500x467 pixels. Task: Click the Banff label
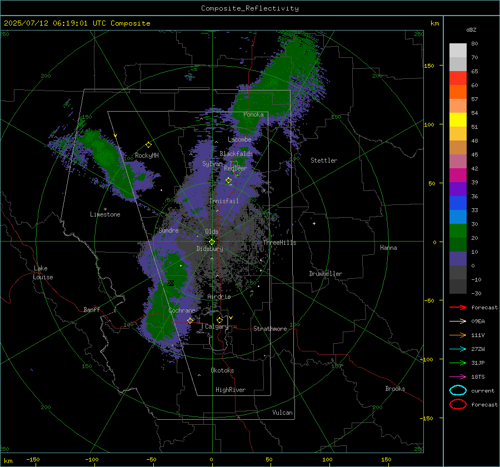(x=92, y=309)
